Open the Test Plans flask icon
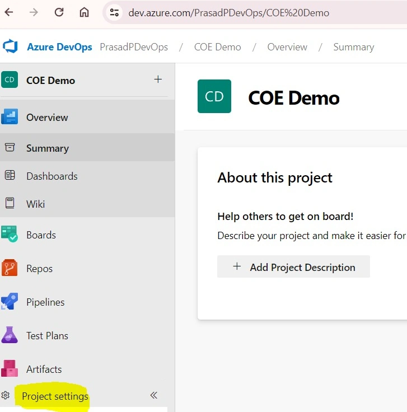 (10, 335)
